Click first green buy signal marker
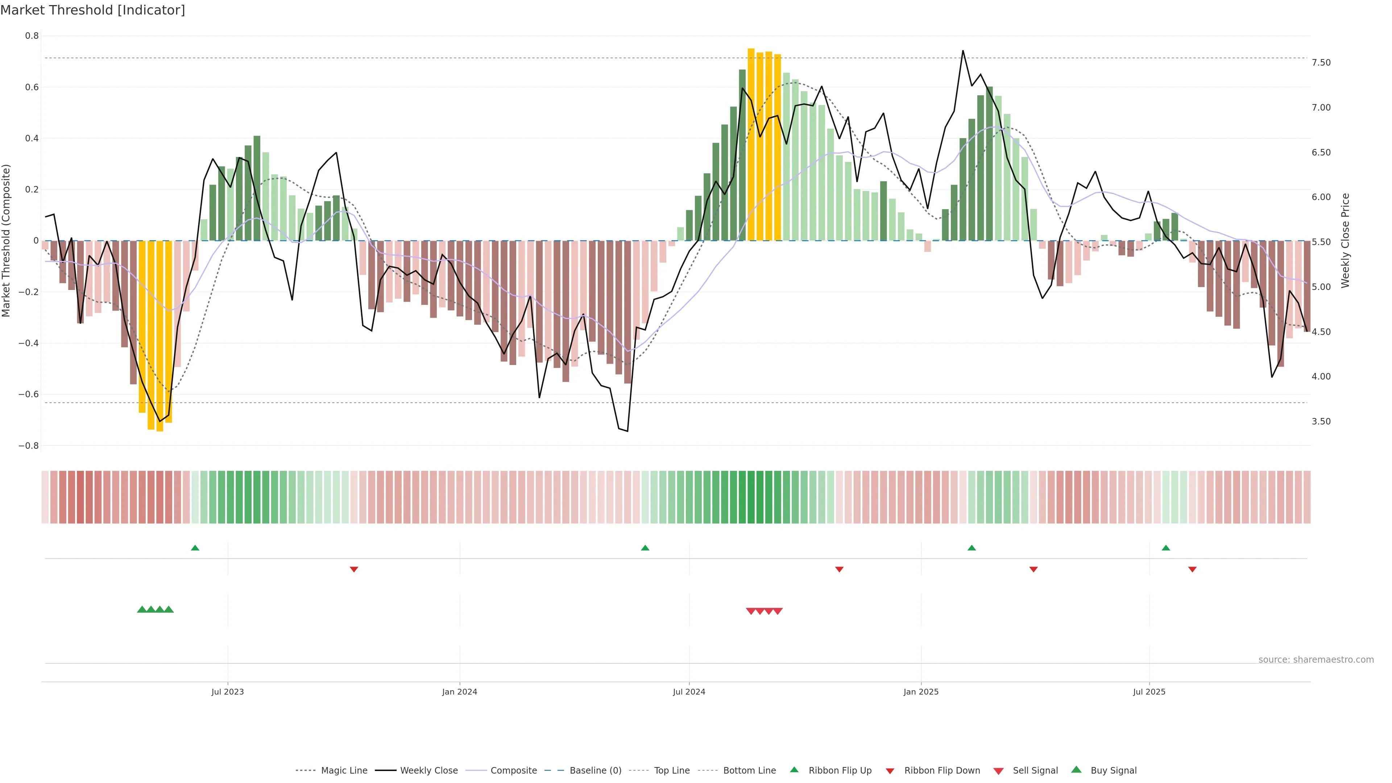 142,609
